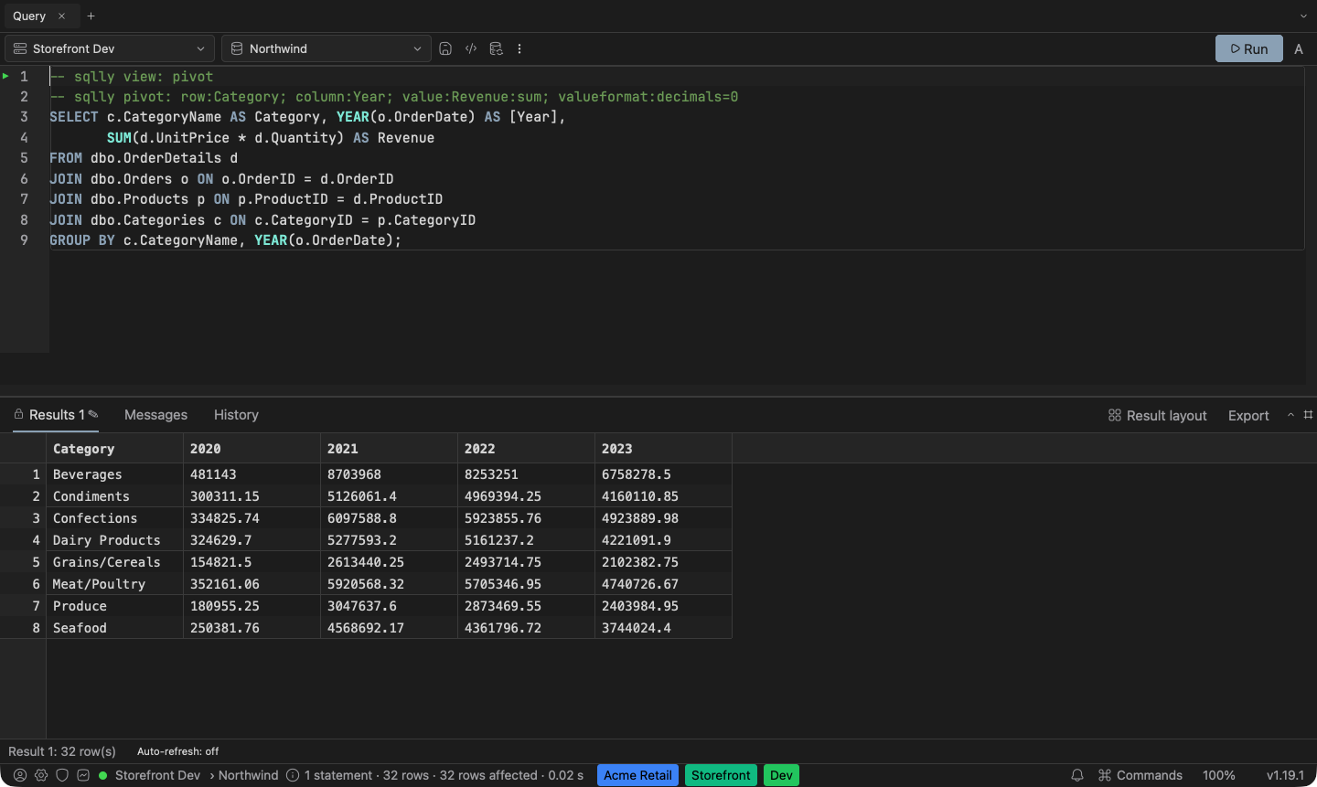
Task: Switch to the History tab
Action: (x=236, y=414)
